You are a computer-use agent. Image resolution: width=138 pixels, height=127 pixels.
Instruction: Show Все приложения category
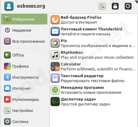click(x=24, y=41)
